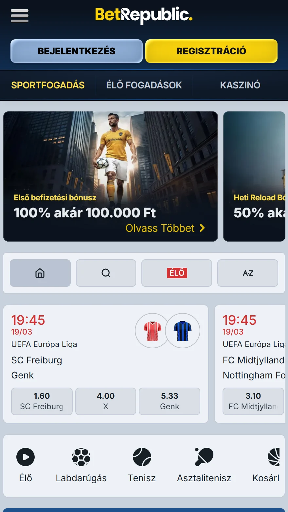Switch to KASZINÓ tab

240,85
